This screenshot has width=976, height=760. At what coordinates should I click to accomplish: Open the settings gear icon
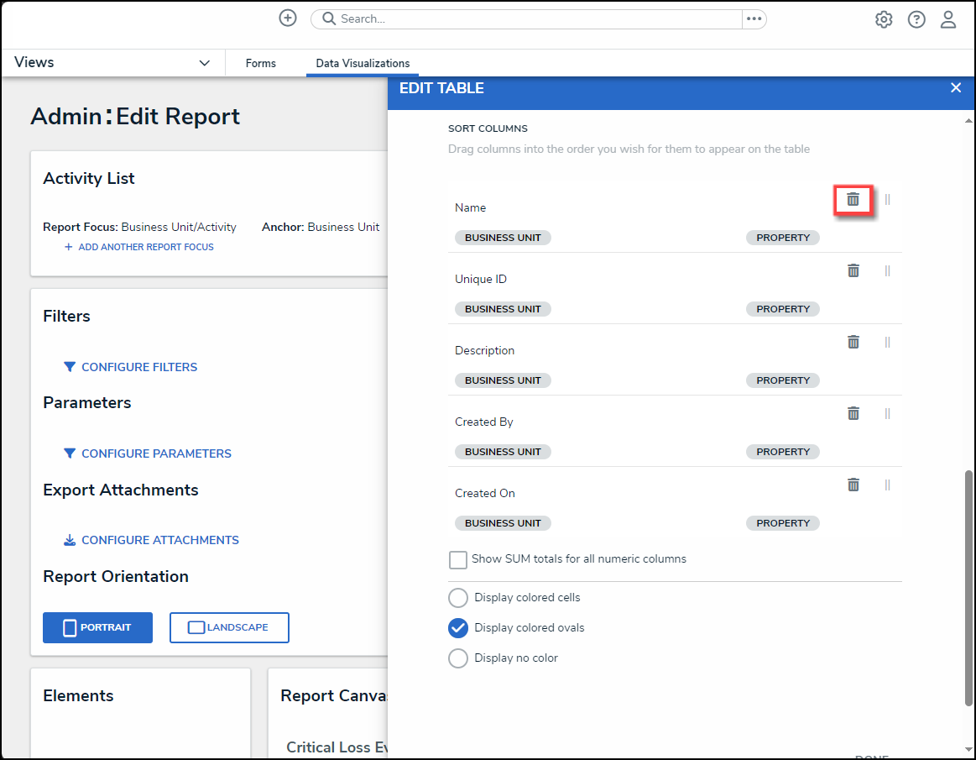(x=884, y=19)
